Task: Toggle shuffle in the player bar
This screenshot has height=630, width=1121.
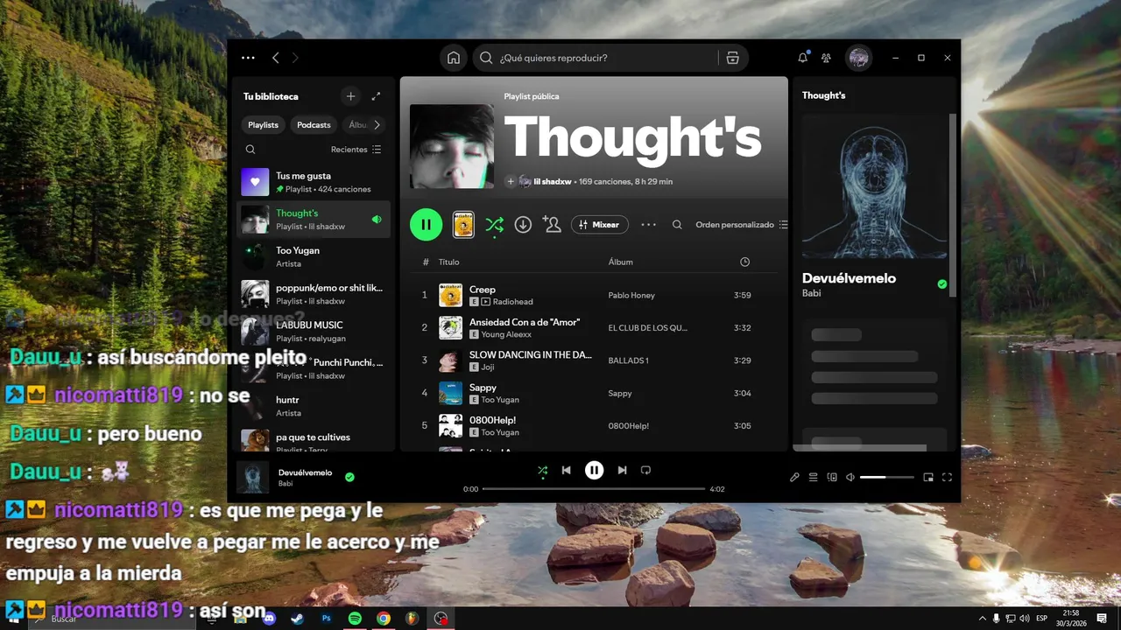Action: [543, 470]
